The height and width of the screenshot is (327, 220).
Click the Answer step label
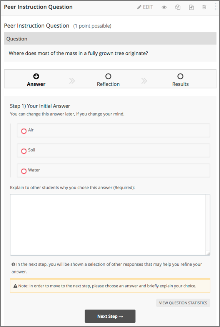pos(36,84)
